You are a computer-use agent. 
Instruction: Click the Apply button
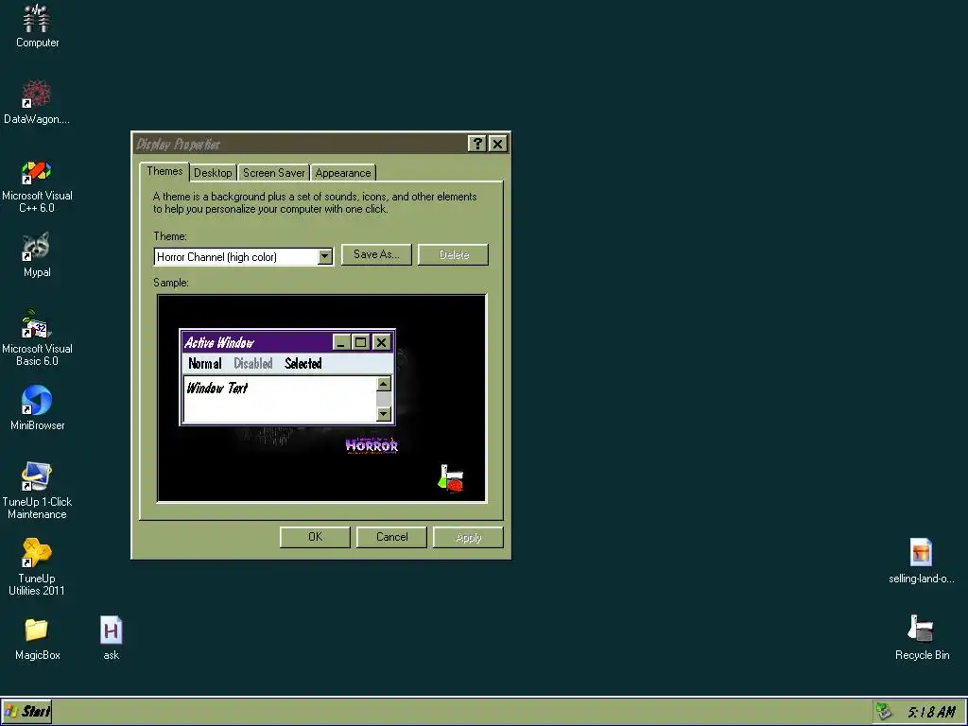[x=468, y=537]
